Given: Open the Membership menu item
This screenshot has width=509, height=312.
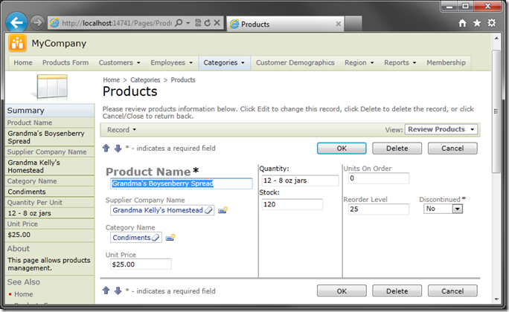Looking at the screenshot, I should [446, 62].
